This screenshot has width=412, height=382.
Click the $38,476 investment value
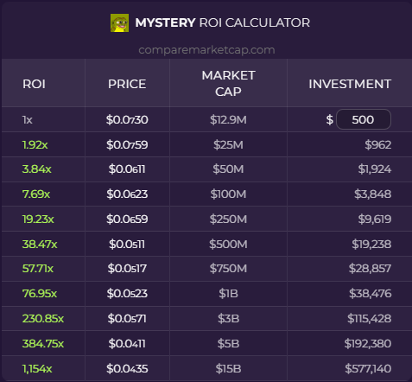(x=370, y=294)
